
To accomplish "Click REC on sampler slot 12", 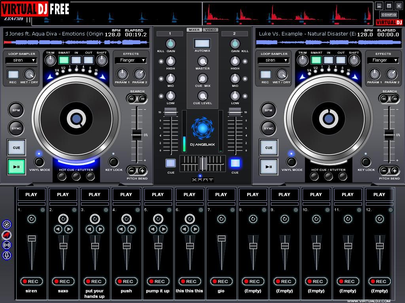I will coord(379,281).
